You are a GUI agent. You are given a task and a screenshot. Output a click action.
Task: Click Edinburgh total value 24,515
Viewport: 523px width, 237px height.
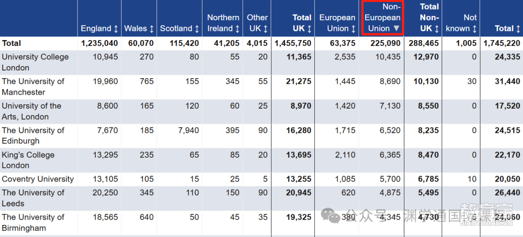click(508, 130)
